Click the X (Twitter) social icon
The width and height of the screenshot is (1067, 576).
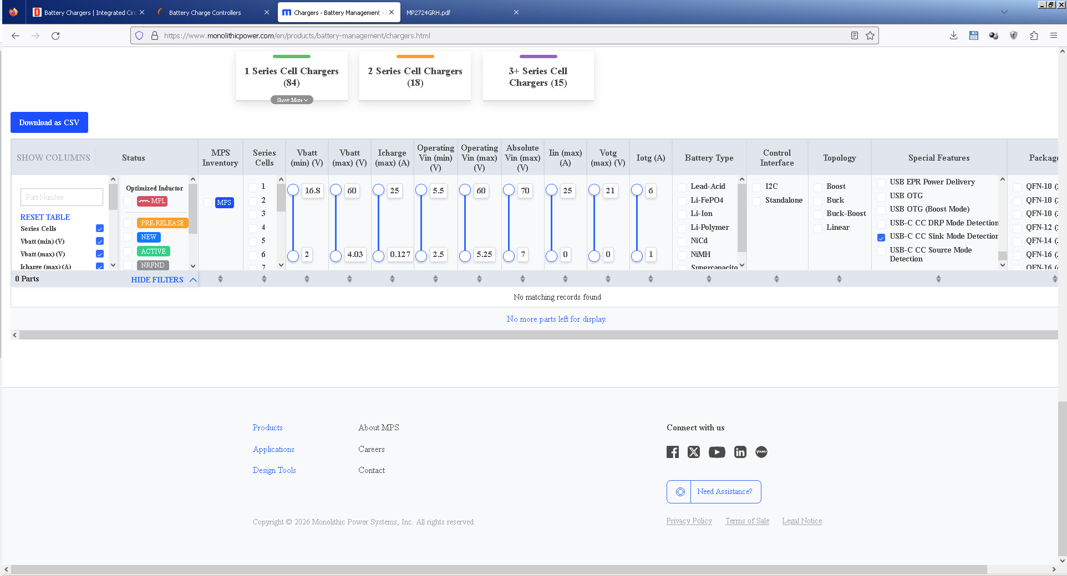point(694,452)
